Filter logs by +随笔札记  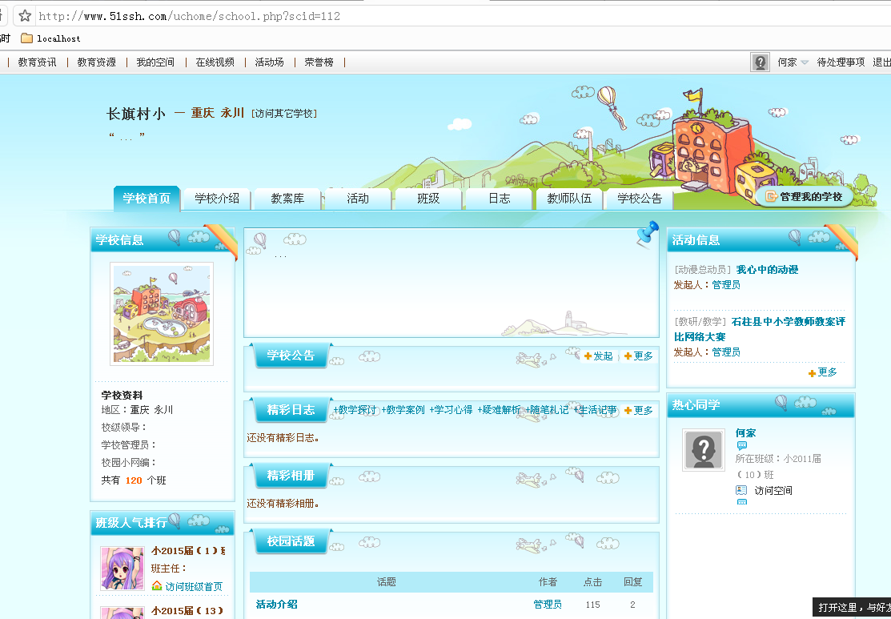(x=547, y=410)
